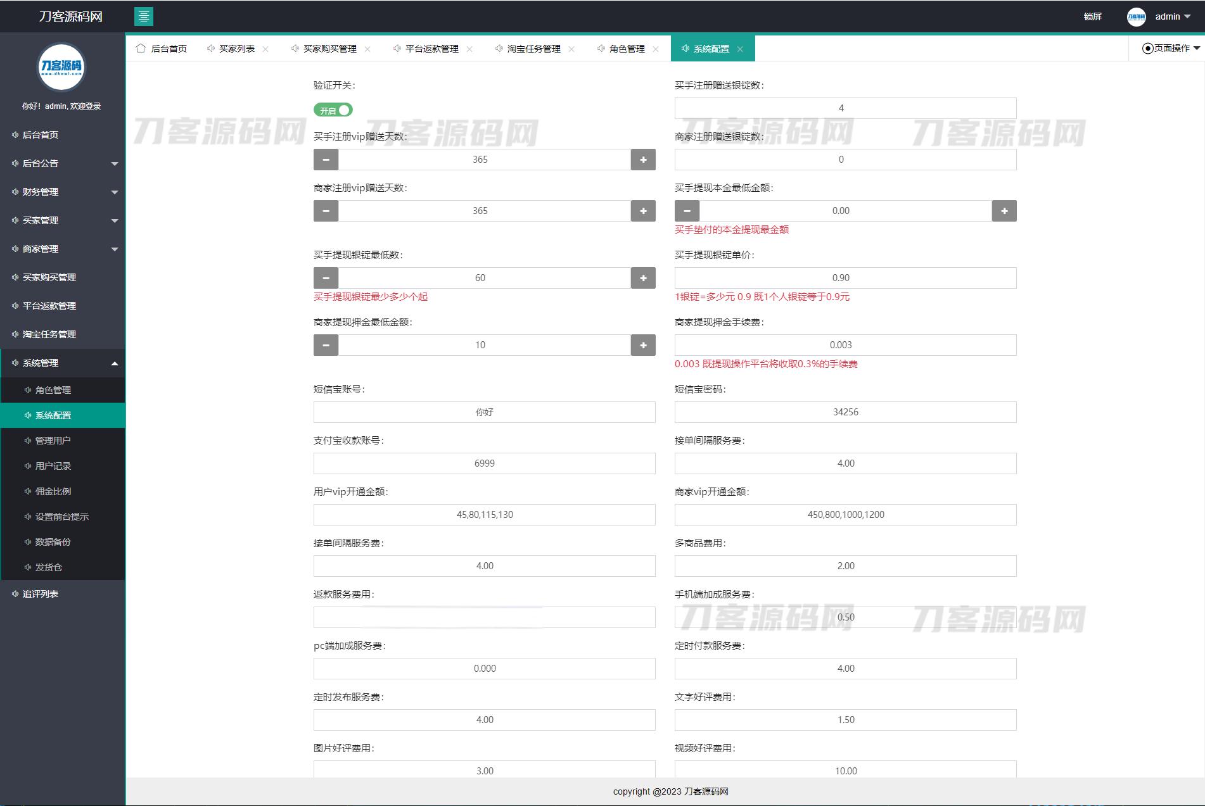Toggle the 验证开关 switch
Screen dimensions: 1205x806
(x=333, y=110)
